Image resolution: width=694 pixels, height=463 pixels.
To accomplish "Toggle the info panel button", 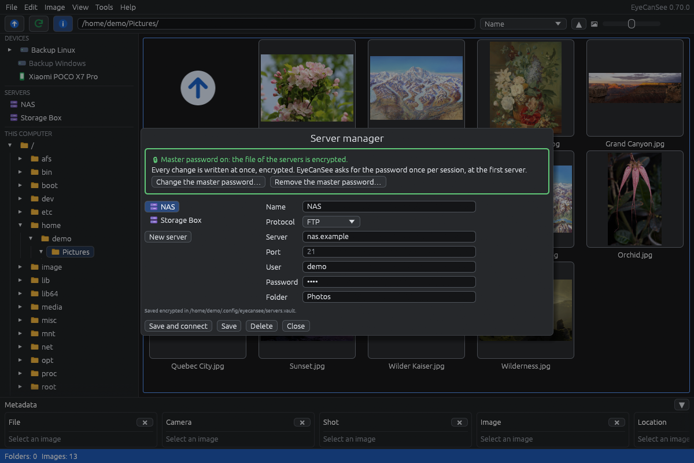I will click(63, 24).
